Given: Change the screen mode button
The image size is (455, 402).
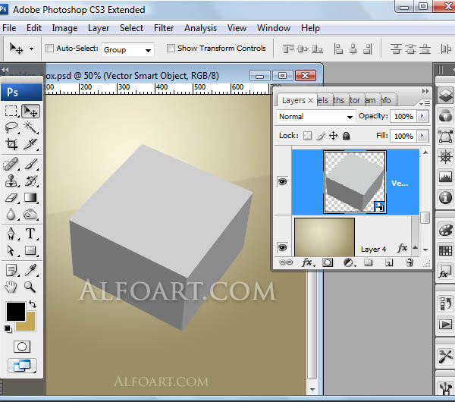Looking at the screenshot, I should (x=22, y=366).
